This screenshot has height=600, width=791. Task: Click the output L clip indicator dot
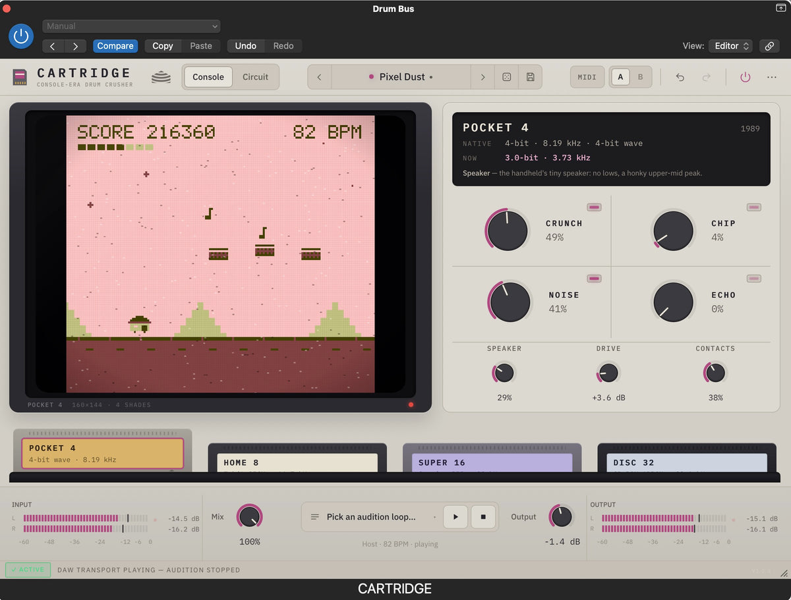pyautogui.click(x=733, y=520)
